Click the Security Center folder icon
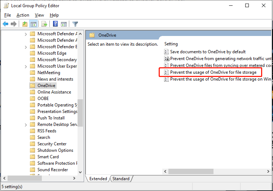Viewport: 273px width, 191px height. (32, 144)
